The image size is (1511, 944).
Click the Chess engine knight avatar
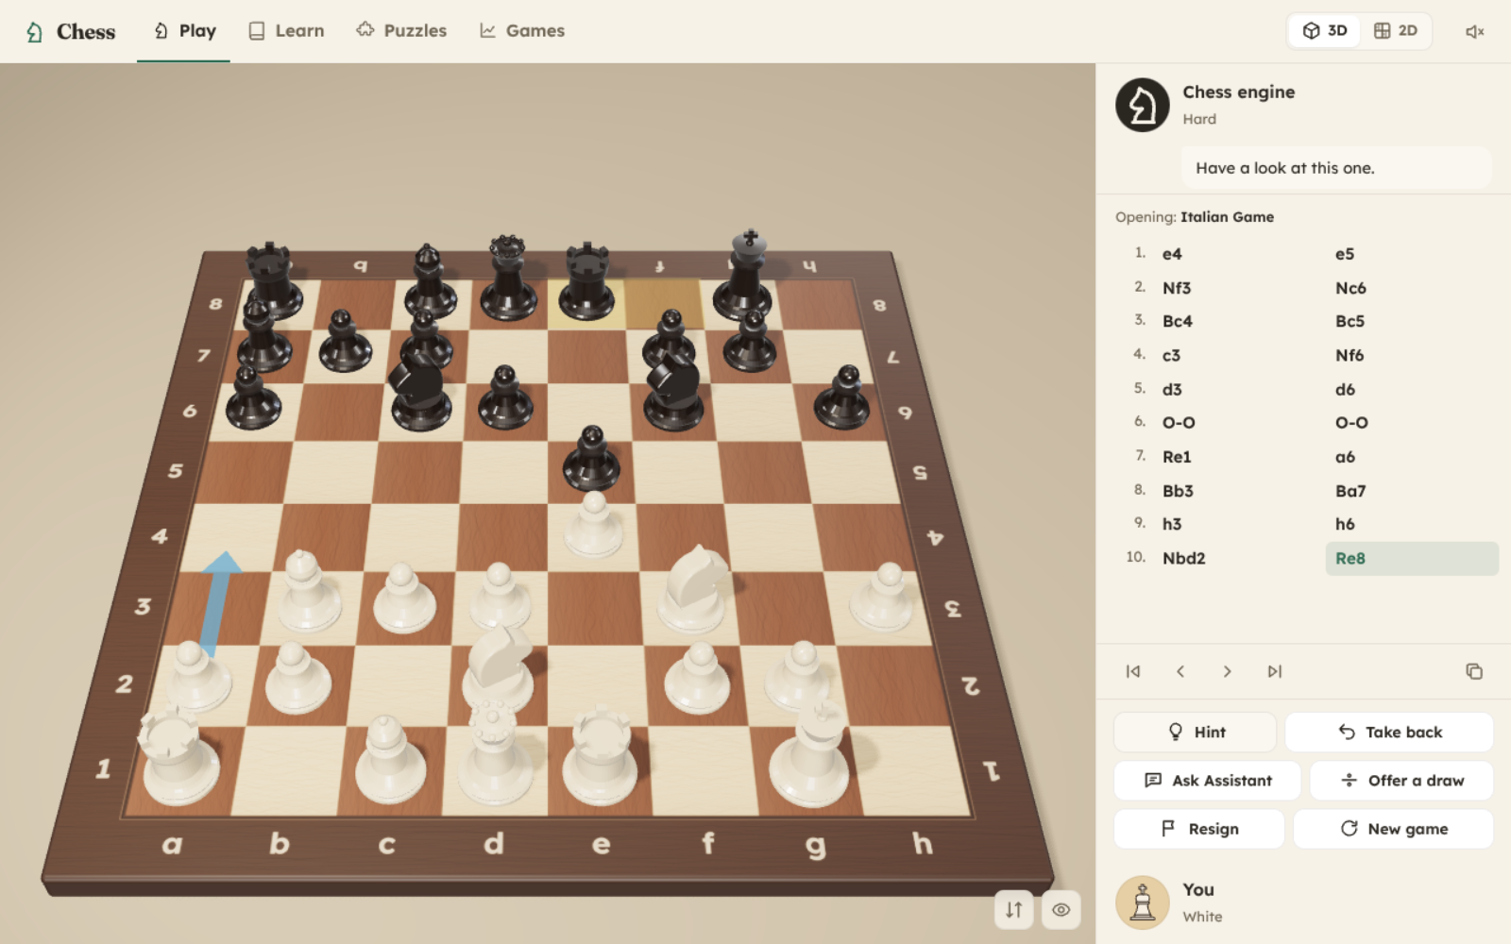point(1143,105)
